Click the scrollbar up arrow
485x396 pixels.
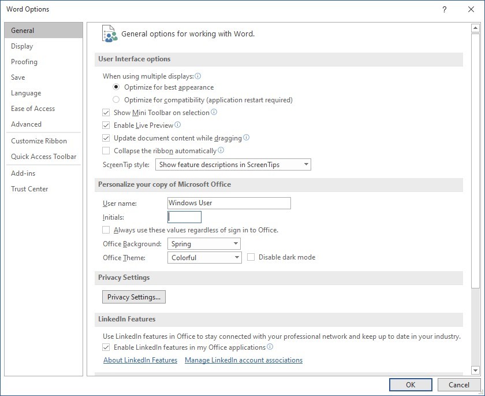475,28
